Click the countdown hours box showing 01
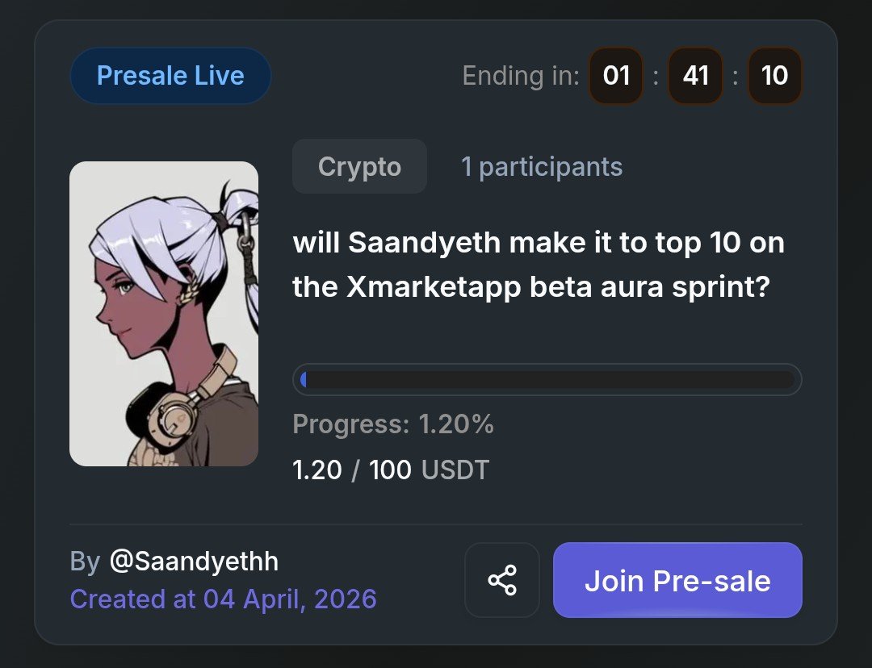Image resolution: width=872 pixels, height=668 pixels. click(616, 76)
